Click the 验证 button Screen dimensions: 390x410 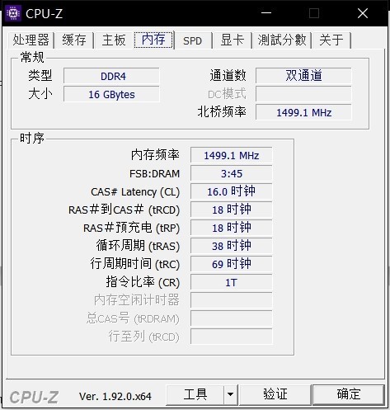(275, 395)
